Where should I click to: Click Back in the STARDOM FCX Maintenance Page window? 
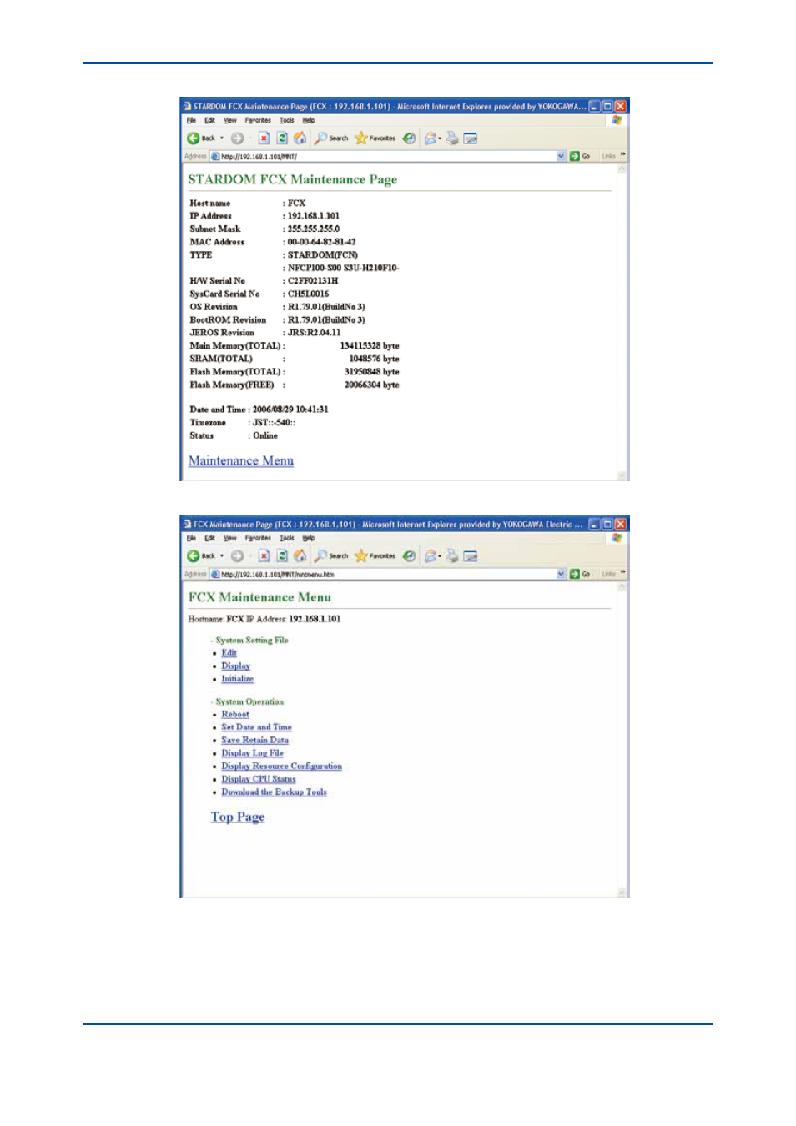[200, 138]
